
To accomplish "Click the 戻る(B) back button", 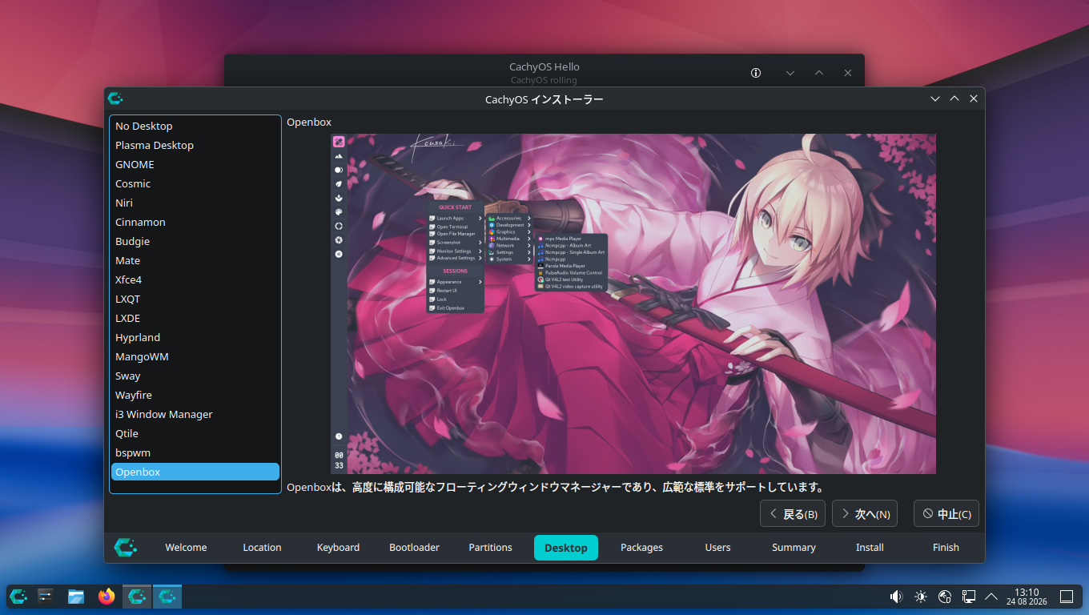I will (x=792, y=514).
